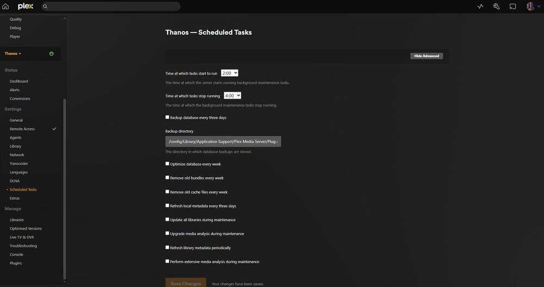544x287 pixels.
Task: Open Extras settings
Action: pos(15,198)
